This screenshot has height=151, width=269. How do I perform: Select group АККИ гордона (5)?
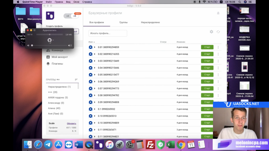click(x=58, y=98)
